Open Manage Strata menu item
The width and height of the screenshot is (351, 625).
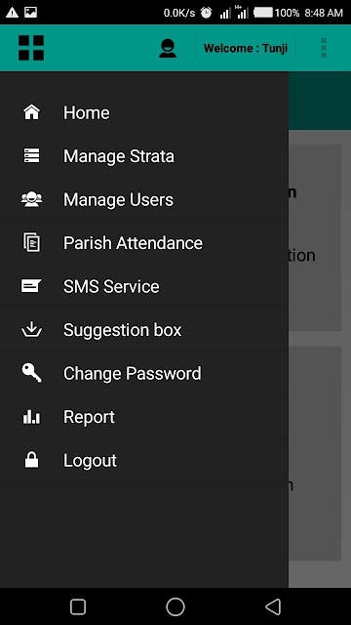tap(144, 156)
